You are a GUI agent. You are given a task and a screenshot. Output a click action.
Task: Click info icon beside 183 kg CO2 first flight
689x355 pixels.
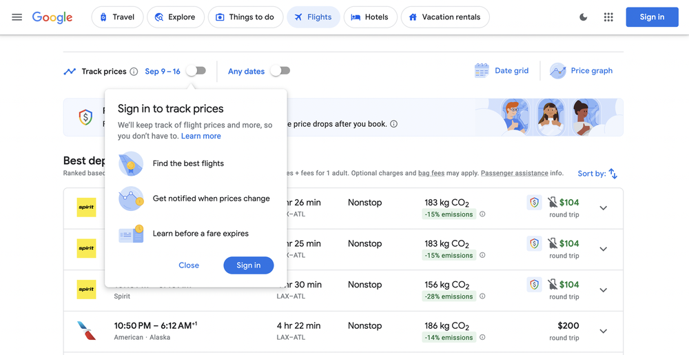482,214
